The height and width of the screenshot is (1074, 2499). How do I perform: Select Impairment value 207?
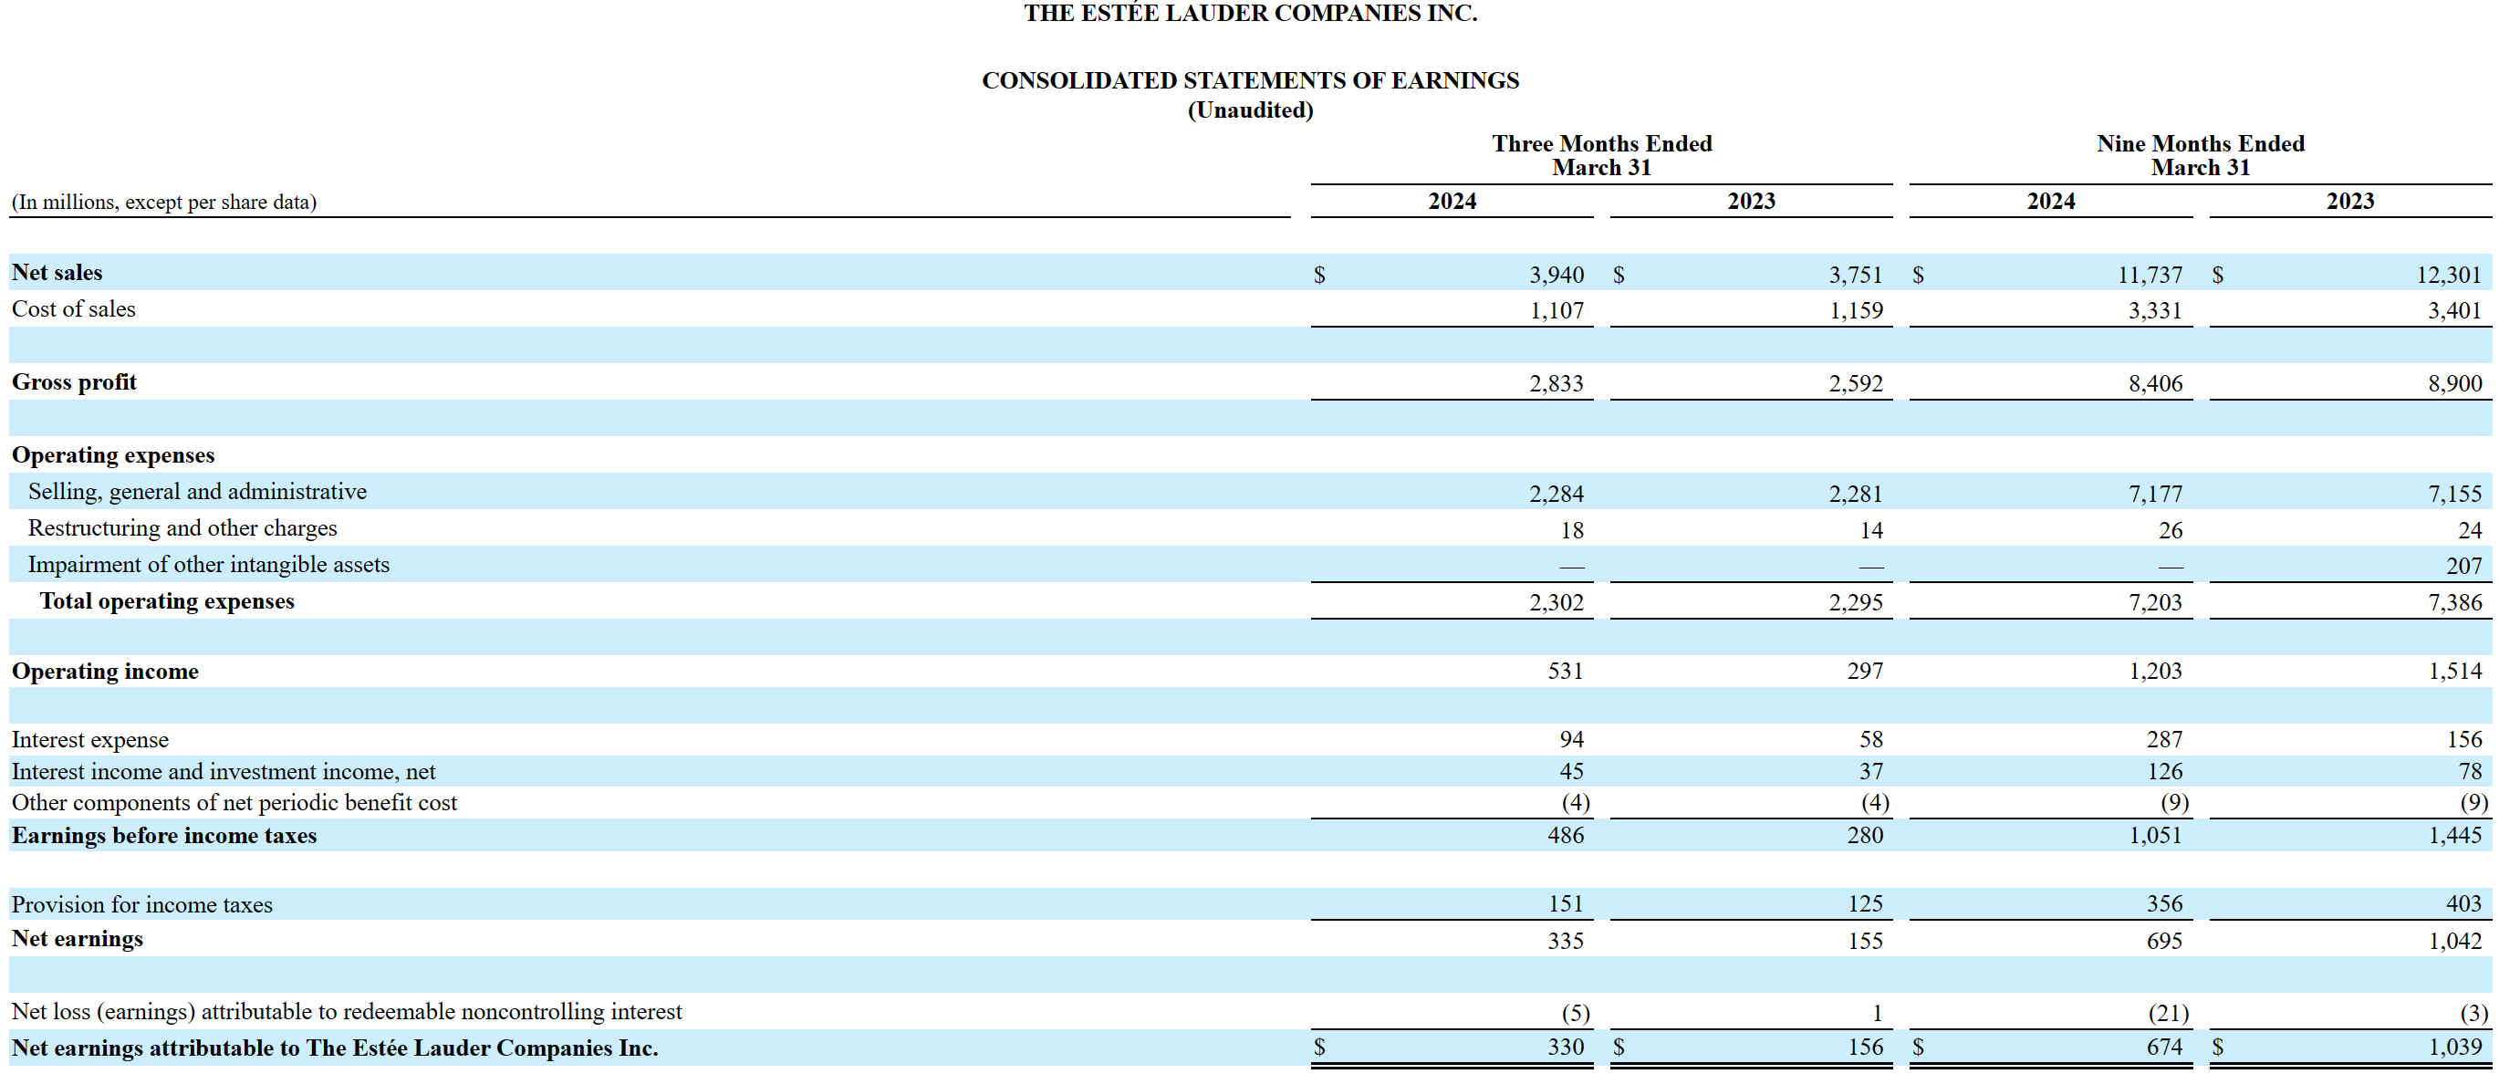pyautogui.click(x=2464, y=567)
